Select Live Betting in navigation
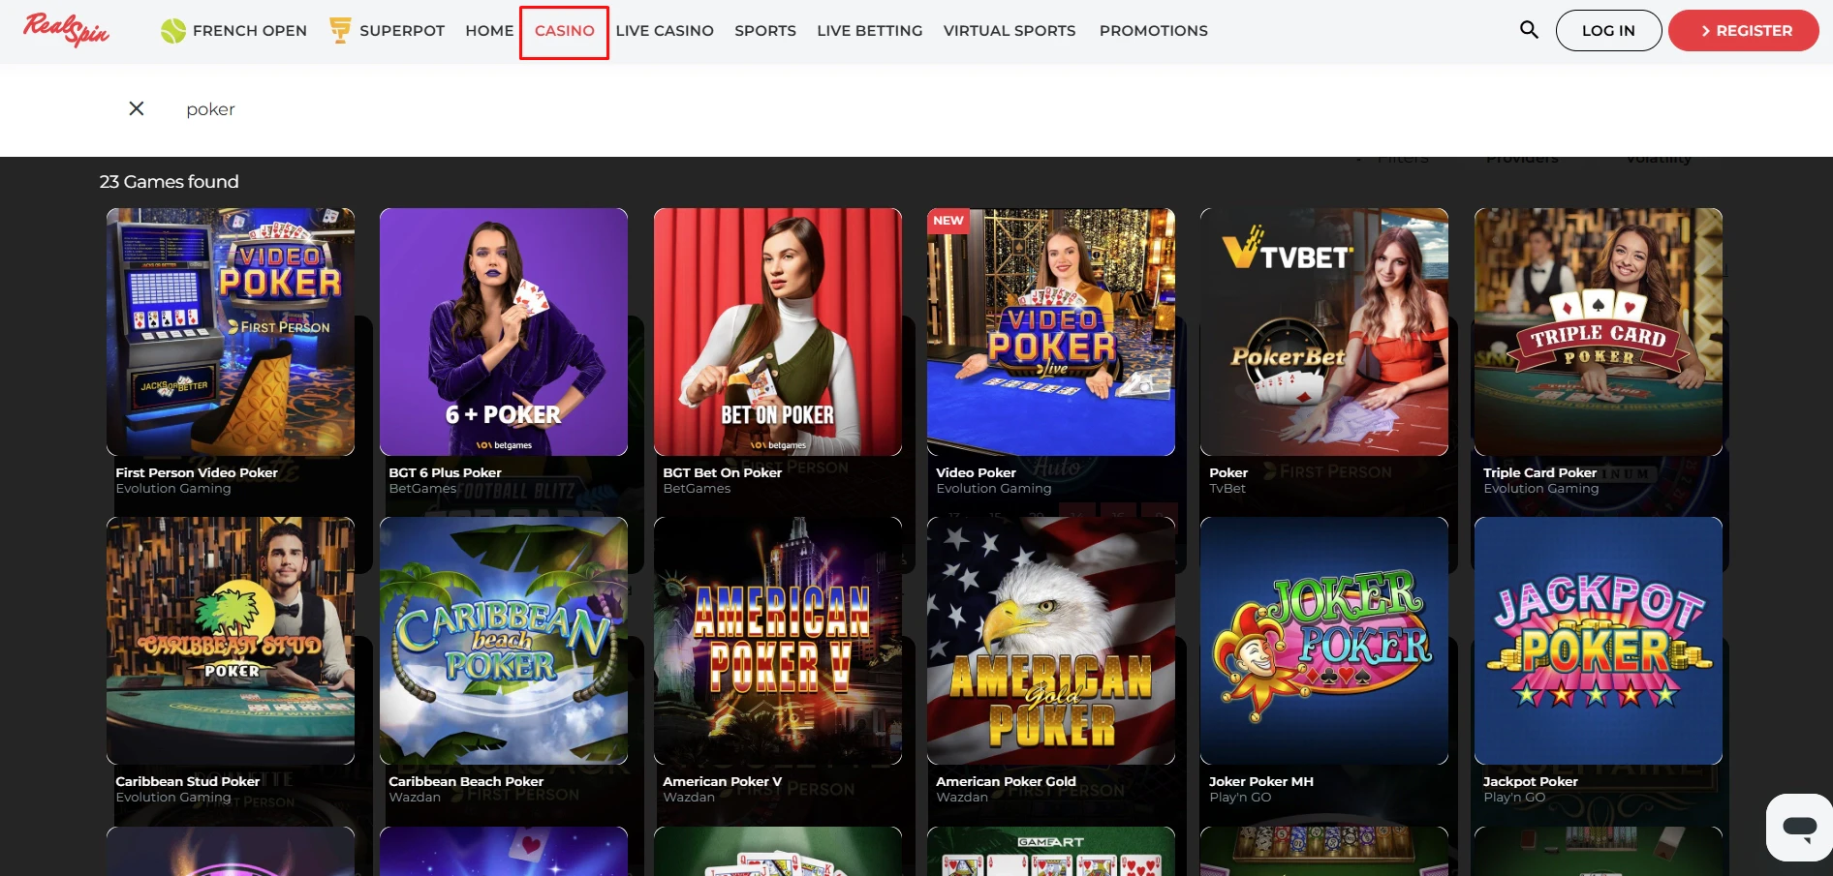The width and height of the screenshot is (1833, 876). pos(869,31)
